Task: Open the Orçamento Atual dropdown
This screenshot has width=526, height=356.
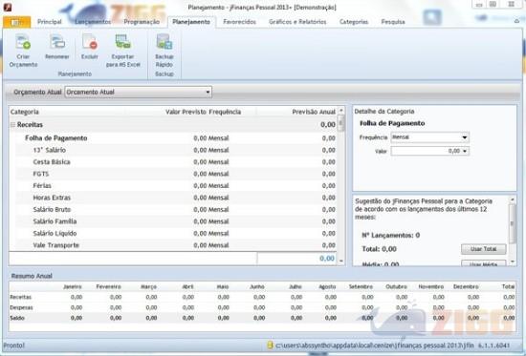Action: coord(208,92)
